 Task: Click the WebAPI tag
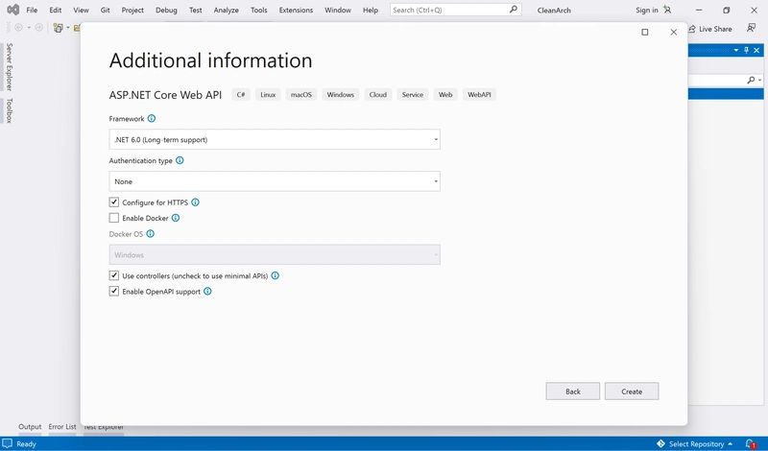(479, 94)
